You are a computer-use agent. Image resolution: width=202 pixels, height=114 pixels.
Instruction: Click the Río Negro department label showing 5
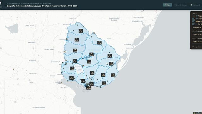point(74,61)
